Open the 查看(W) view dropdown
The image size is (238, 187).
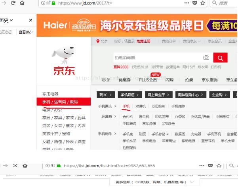click(x=26, y=32)
